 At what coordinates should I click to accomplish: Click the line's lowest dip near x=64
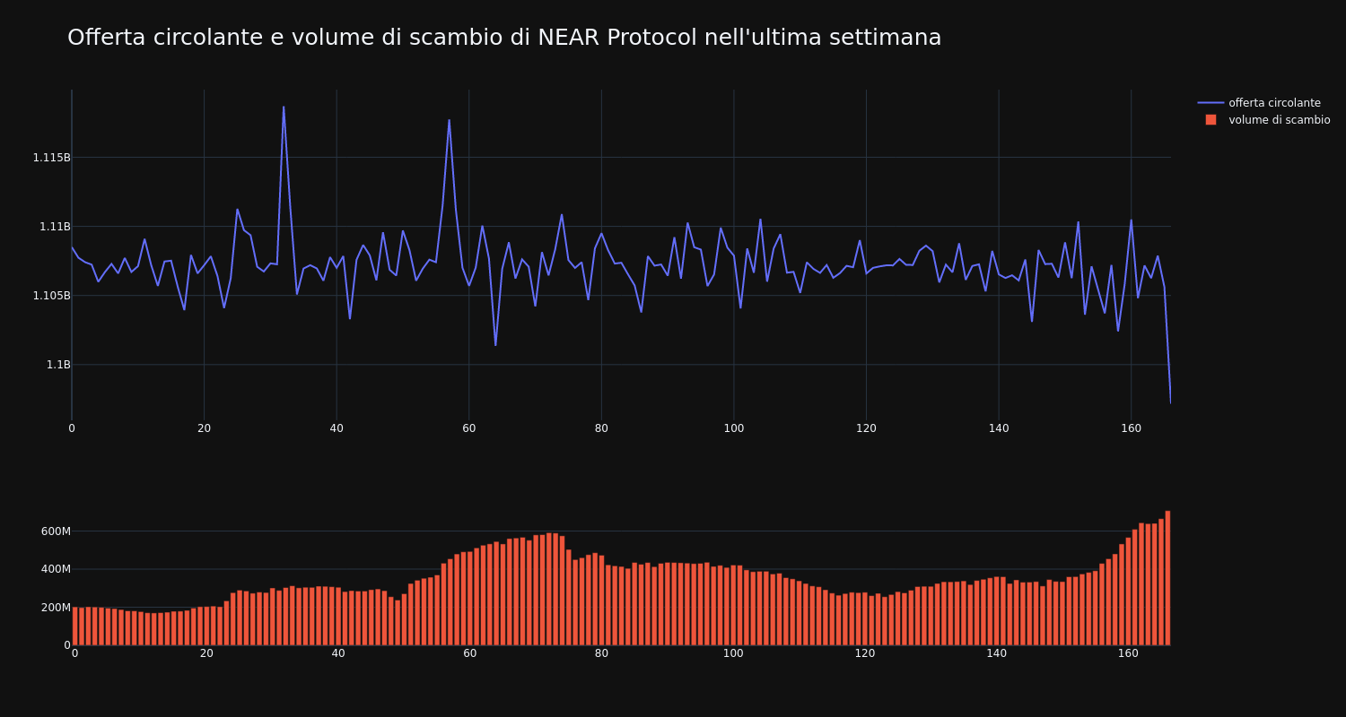[x=495, y=345]
